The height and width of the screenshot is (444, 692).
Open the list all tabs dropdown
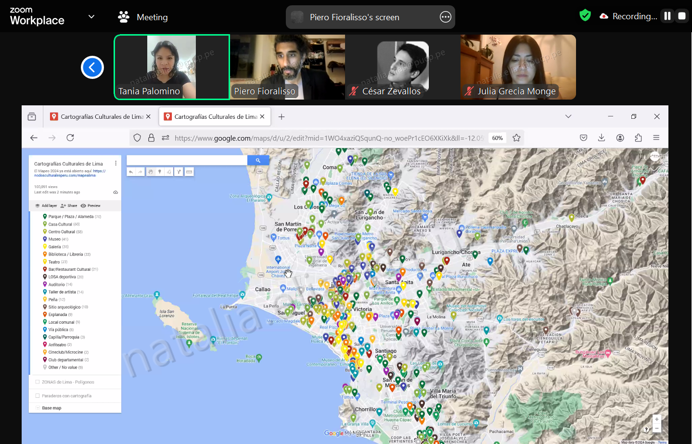coord(568,116)
